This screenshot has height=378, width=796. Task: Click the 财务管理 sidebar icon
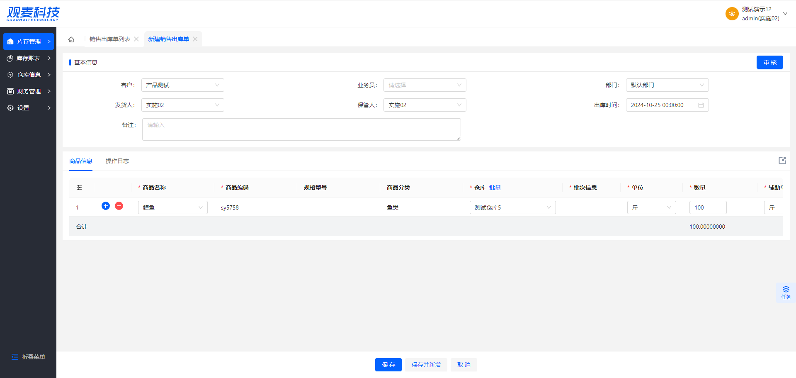pyautogui.click(x=10, y=91)
